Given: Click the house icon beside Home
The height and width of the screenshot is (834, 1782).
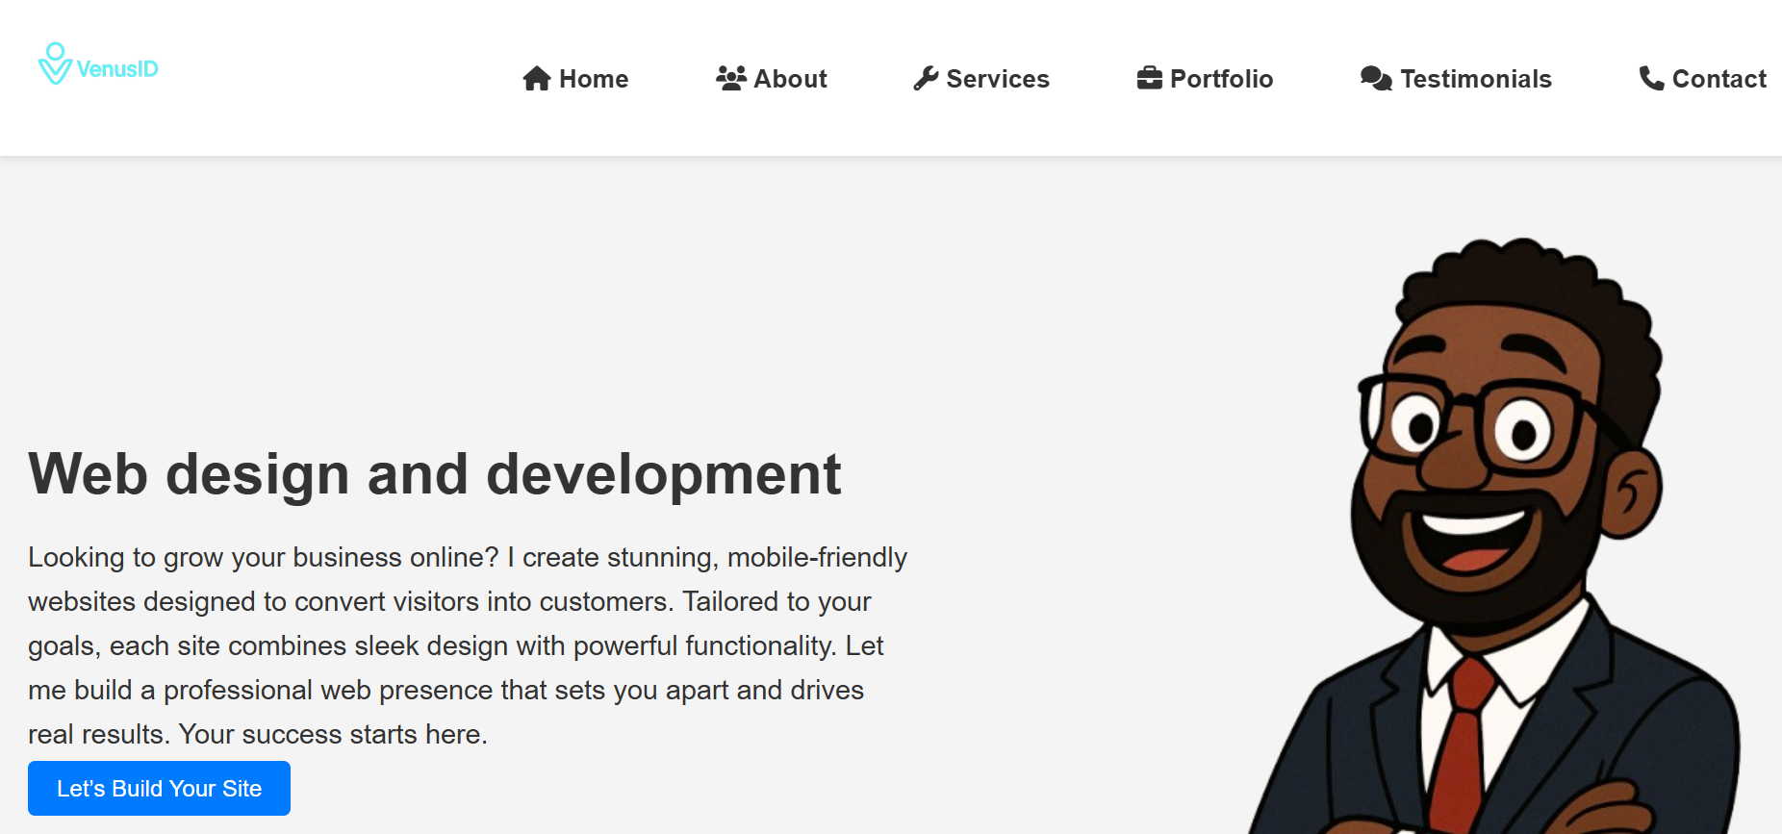Looking at the screenshot, I should [536, 79].
